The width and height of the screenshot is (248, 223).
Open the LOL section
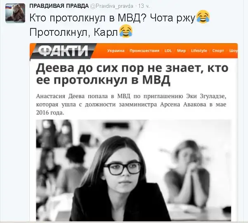pos(168,51)
